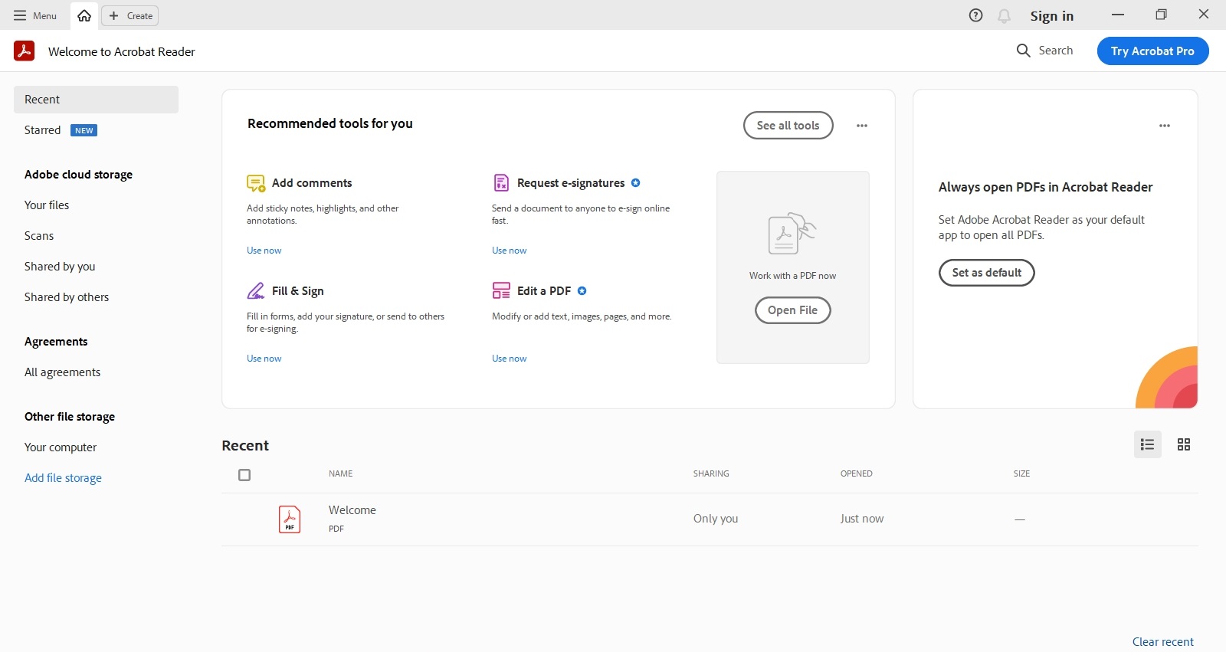
Task: Open Recommended tools more options ellipsis
Action: (x=862, y=126)
